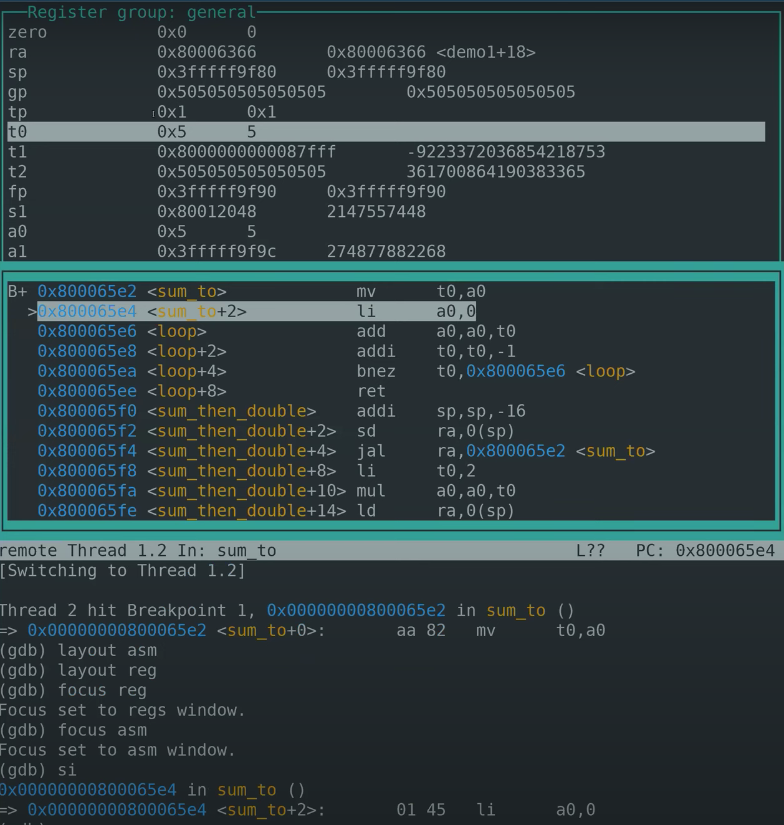Select <sum_then_double> label at 0x800065f0
784x825 pixels.
(231, 411)
